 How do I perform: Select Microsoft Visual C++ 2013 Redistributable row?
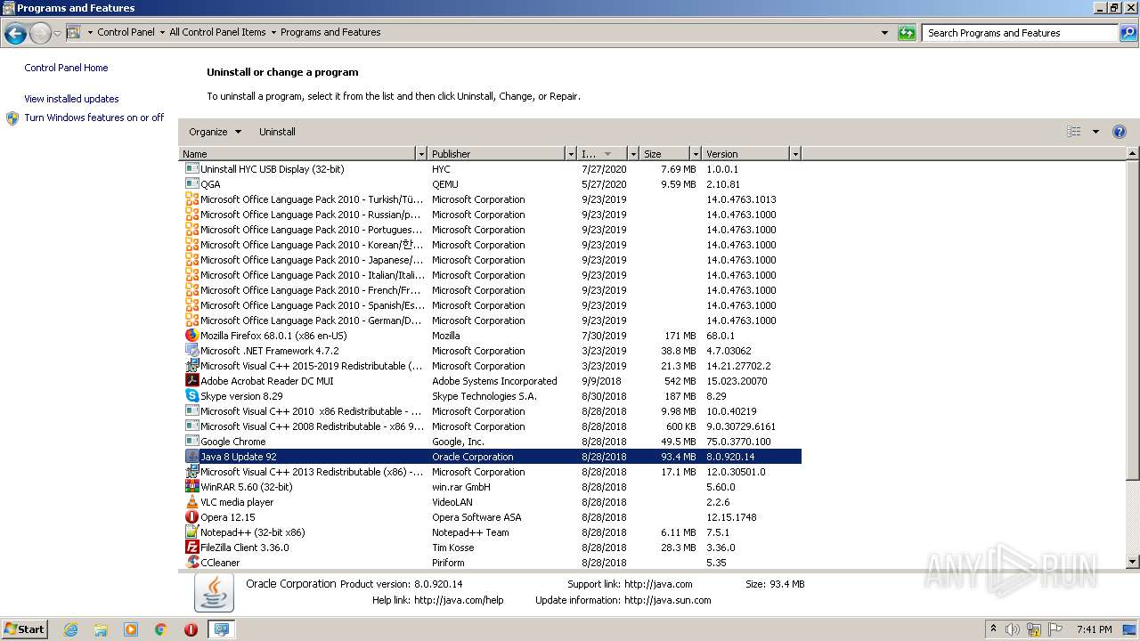(490, 472)
